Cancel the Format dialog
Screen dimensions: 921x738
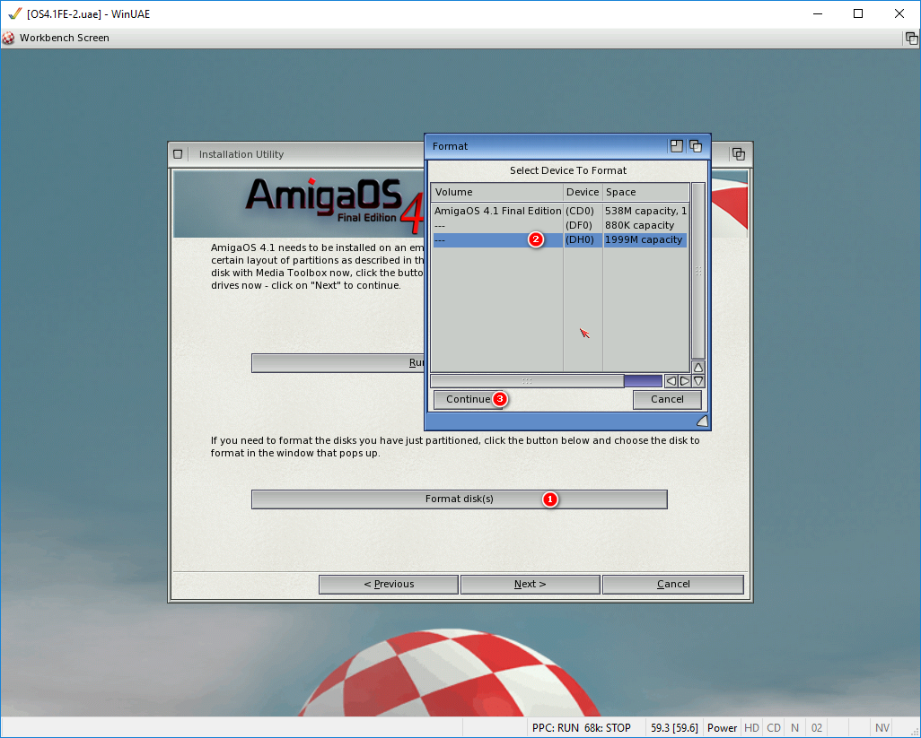coord(667,400)
